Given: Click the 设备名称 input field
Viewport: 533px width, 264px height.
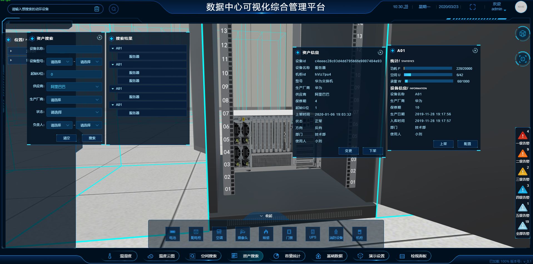Looking at the screenshot, I should (74, 49).
